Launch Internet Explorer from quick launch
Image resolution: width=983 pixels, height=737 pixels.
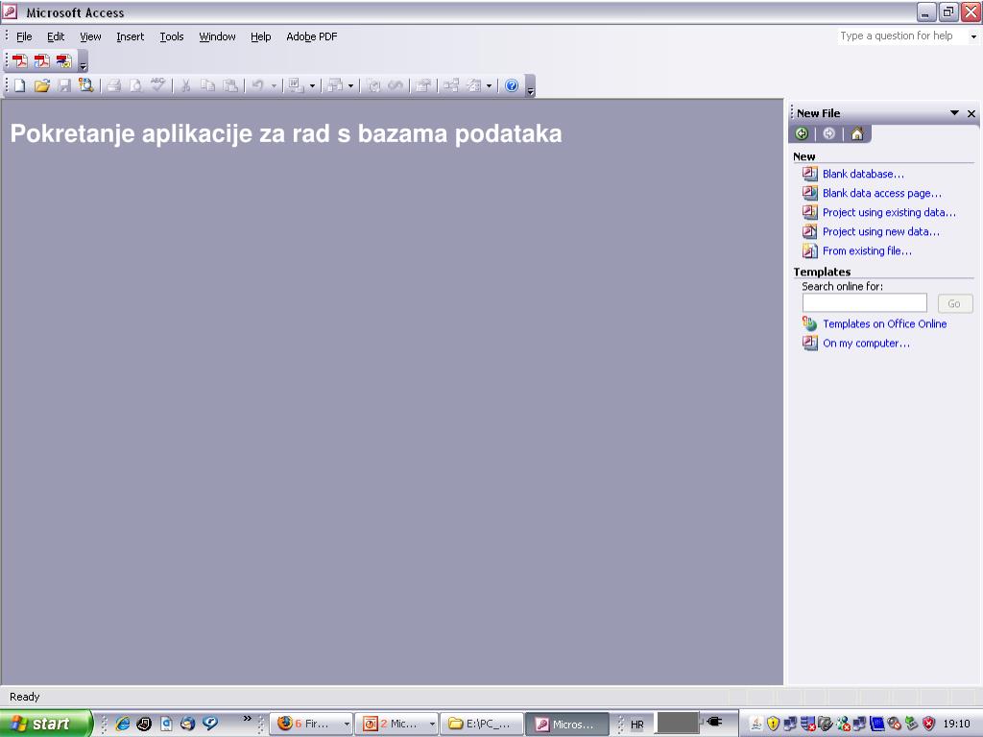(123, 724)
